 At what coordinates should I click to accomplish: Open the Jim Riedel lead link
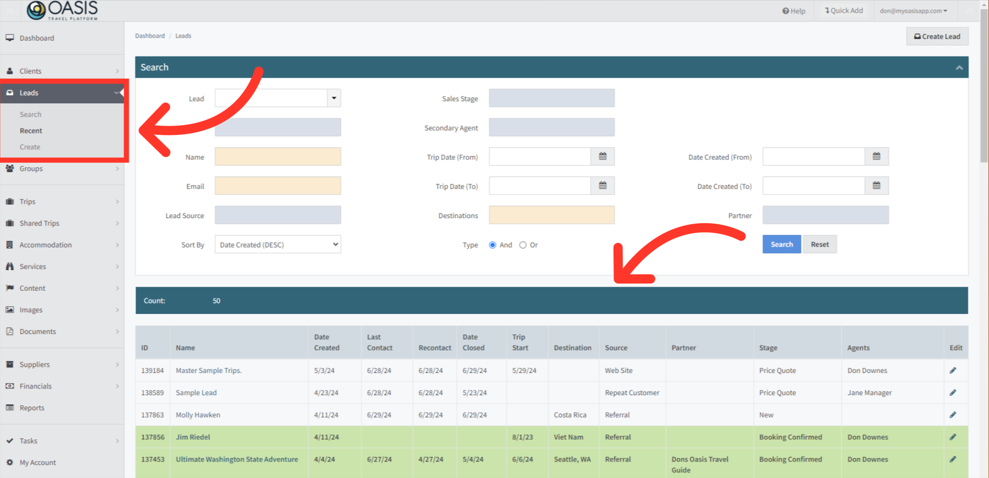coord(192,437)
